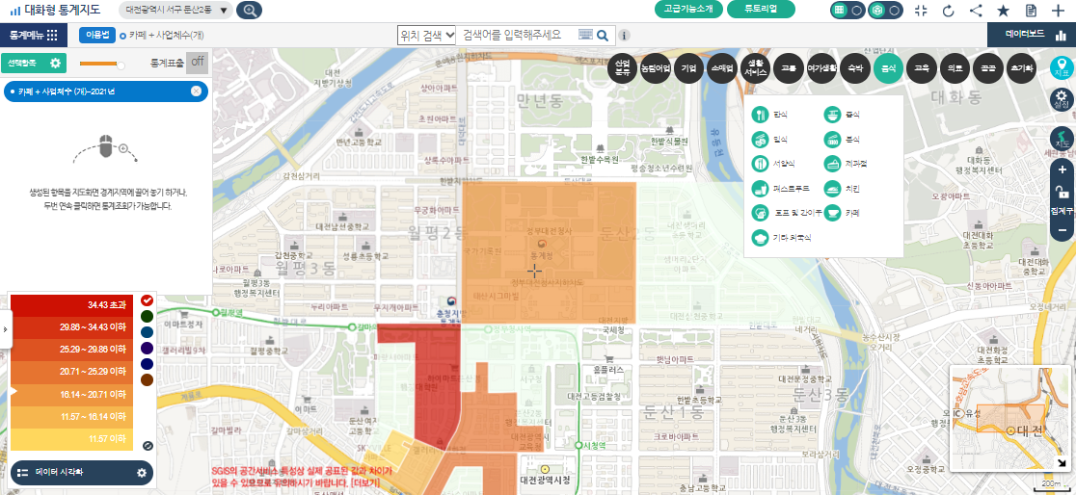Click the share icon in top bar
The width and height of the screenshot is (1076, 495).
[x=976, y=11]
